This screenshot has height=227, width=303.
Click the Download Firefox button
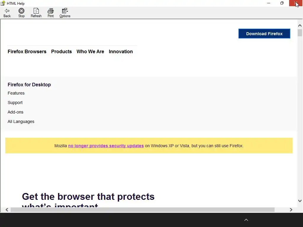click(x=264, y=34)
